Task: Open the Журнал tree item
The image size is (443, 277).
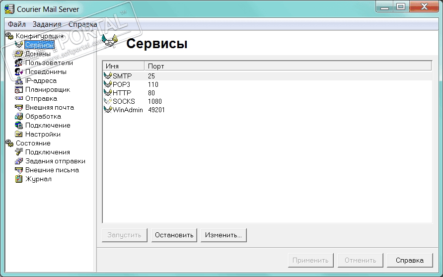Action: tap(38, 179)
